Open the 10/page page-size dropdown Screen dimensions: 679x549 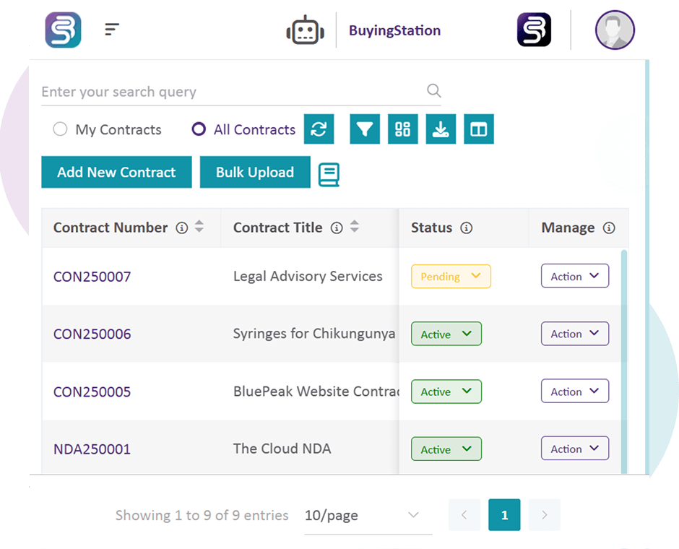click(x=368, y=515)
